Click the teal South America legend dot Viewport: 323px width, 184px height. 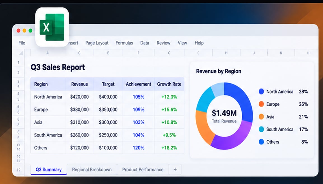[261, 129]
